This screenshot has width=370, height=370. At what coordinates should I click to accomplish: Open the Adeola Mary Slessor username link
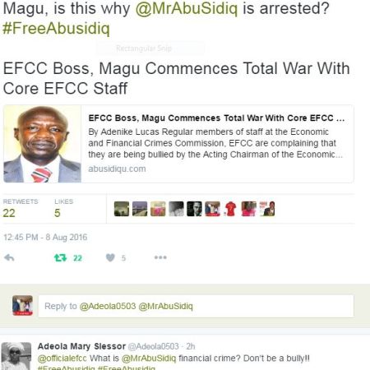pos(81,346)
